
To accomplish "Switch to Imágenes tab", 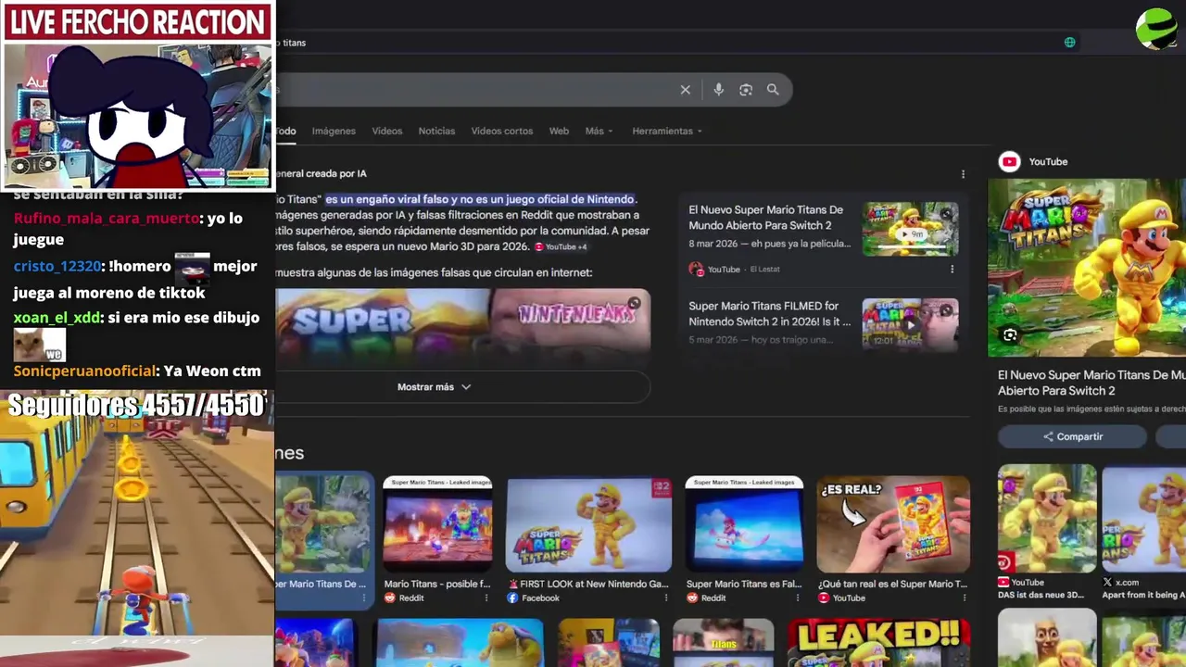I will point(334,132).
